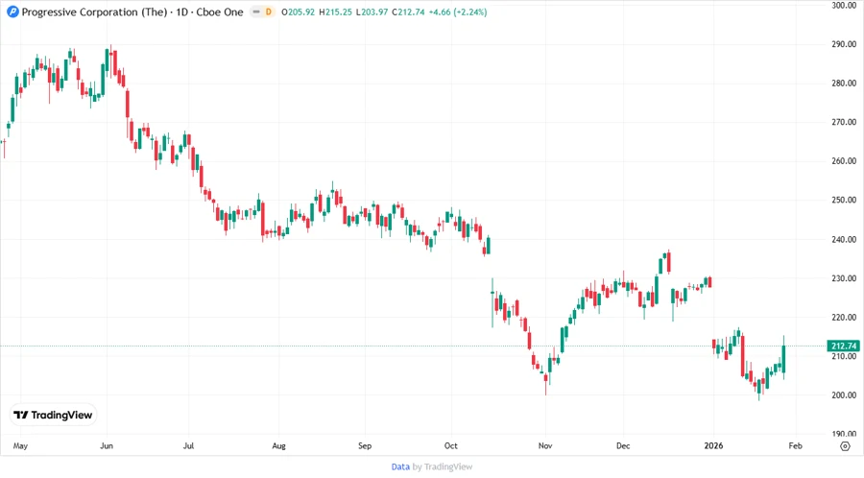This screenshot has height=478, width=864.
Task: Click the Cboe One exchange label
Action: click(220, 12)
